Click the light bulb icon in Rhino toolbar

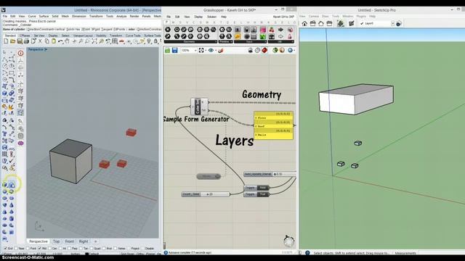(x=149, y=41)
